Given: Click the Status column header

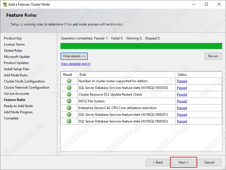Looking at the screenshot, I should 182,75.
